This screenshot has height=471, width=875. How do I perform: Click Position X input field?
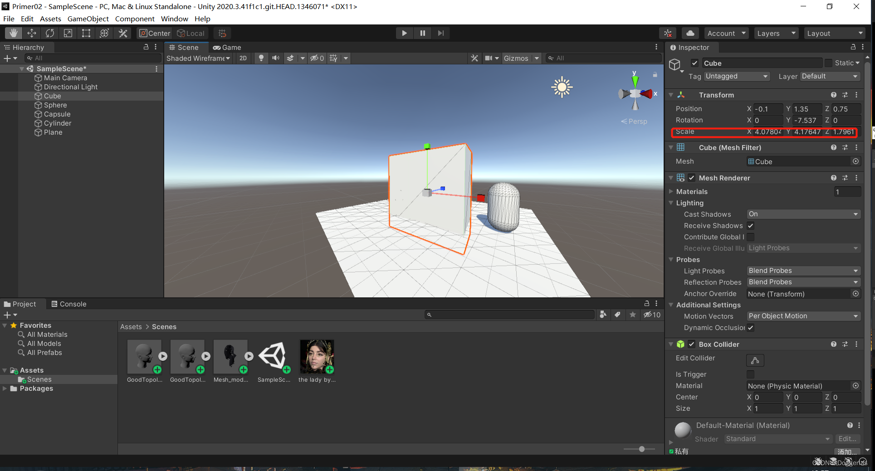(x=768, y=109)
